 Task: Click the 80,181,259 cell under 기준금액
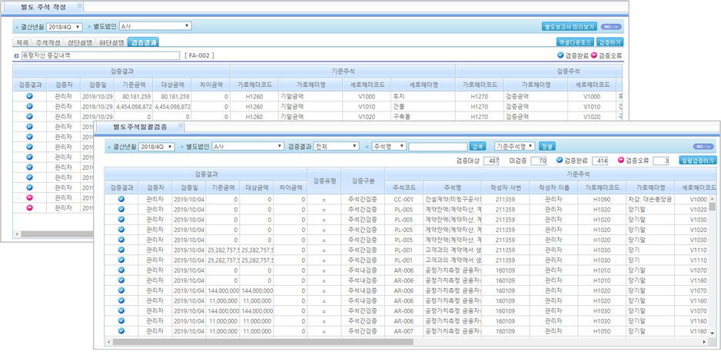135,97
